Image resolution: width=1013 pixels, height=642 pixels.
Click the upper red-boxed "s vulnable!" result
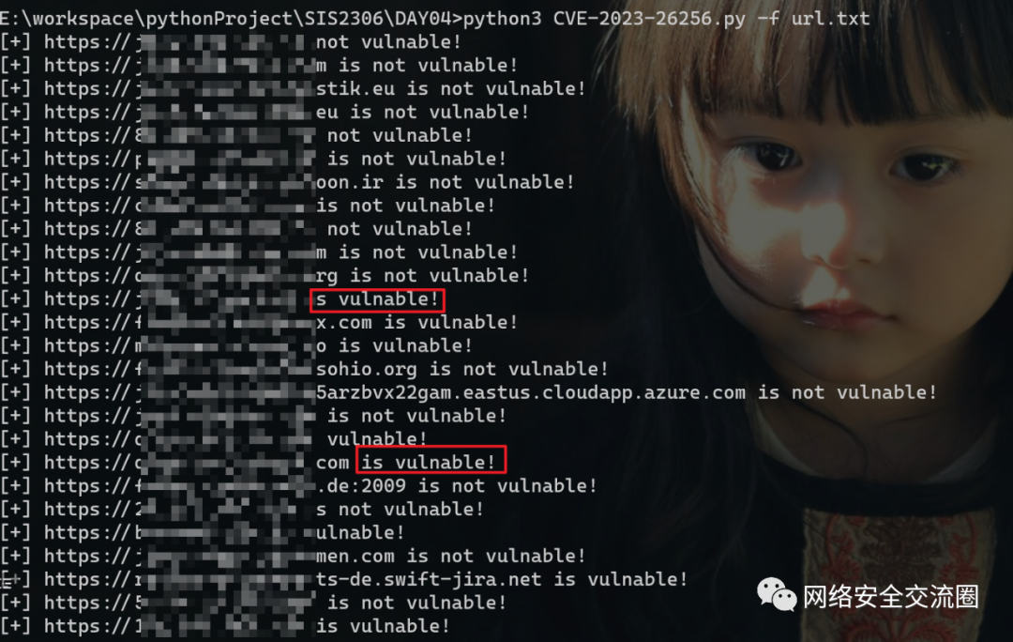point(377,300)
